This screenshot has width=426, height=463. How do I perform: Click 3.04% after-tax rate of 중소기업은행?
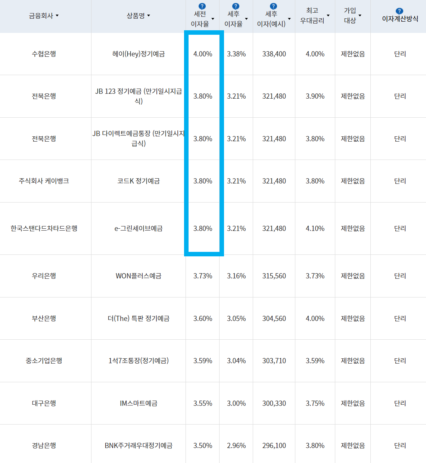point(236,361)
